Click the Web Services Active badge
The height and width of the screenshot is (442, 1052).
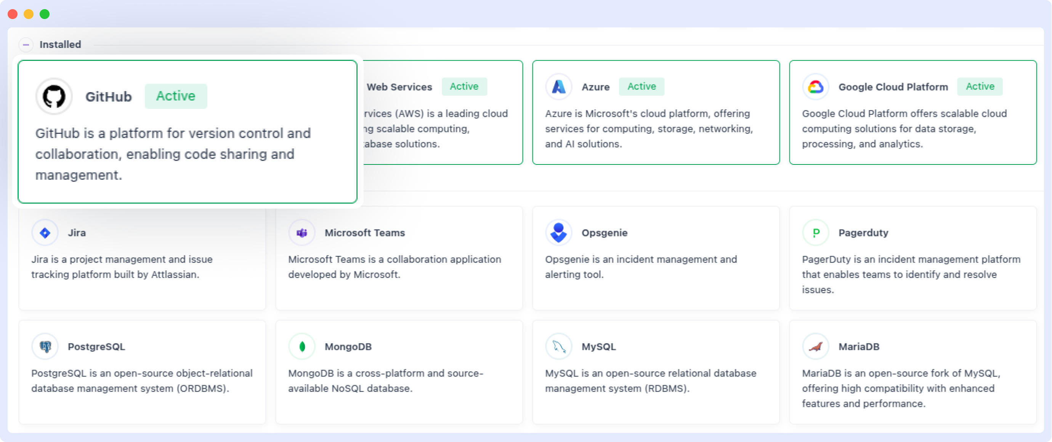pyautogui.click(x=464, y=86)
